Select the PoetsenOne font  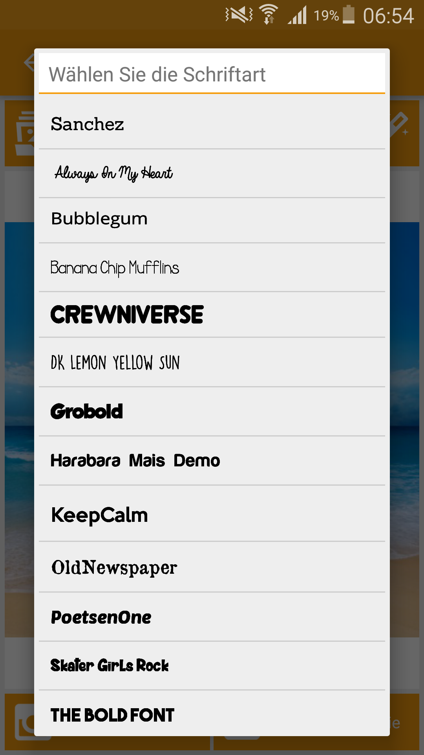[212, 617]
